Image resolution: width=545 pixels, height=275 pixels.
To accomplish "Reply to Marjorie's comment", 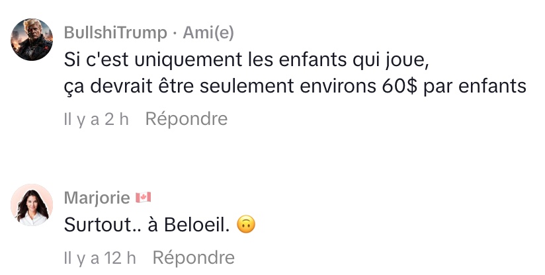I will click(x=193, y=257).
